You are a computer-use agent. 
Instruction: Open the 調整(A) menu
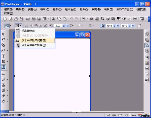point(32,9)
